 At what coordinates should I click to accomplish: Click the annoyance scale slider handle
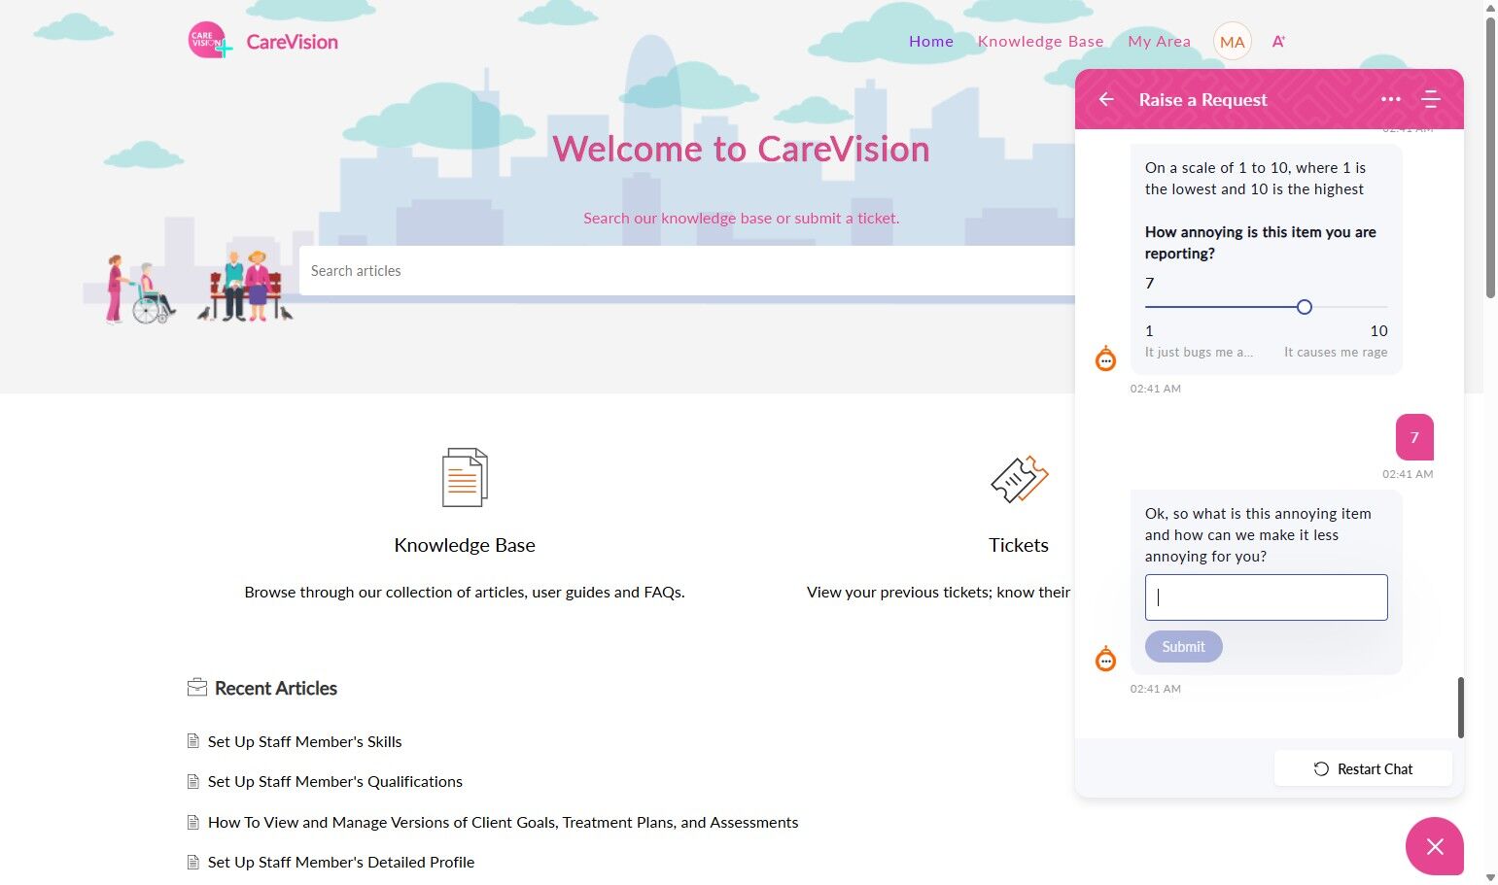(1305, 307)
